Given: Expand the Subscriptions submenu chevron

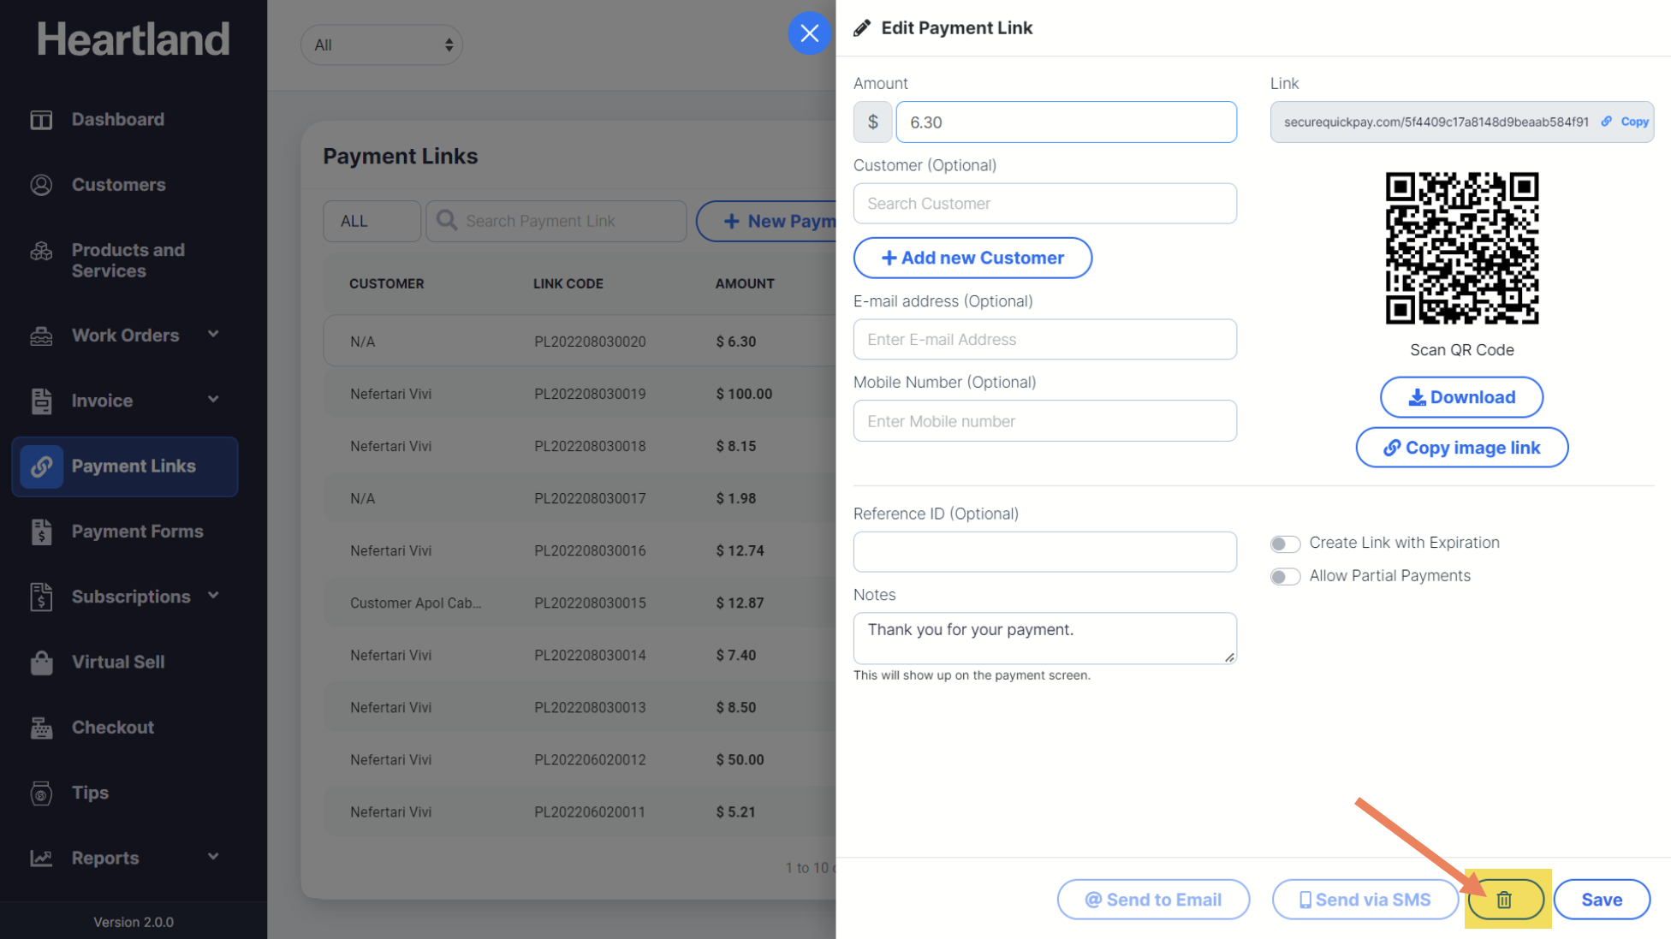Looking at the screenshot, I should click(213, 596).
